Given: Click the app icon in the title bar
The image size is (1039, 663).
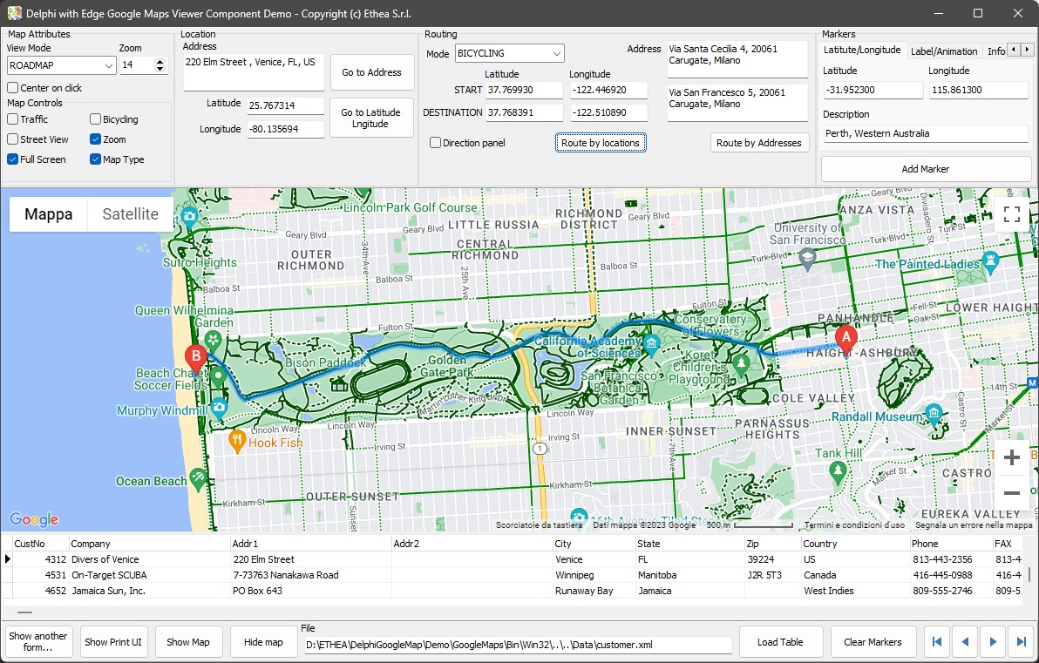Looking at the screenshot, I should pyautogui.click(x=14, y=13).
